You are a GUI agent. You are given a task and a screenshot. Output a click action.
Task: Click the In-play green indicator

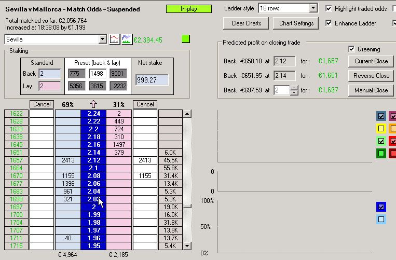pyautogui.click(x=189, y=9)
